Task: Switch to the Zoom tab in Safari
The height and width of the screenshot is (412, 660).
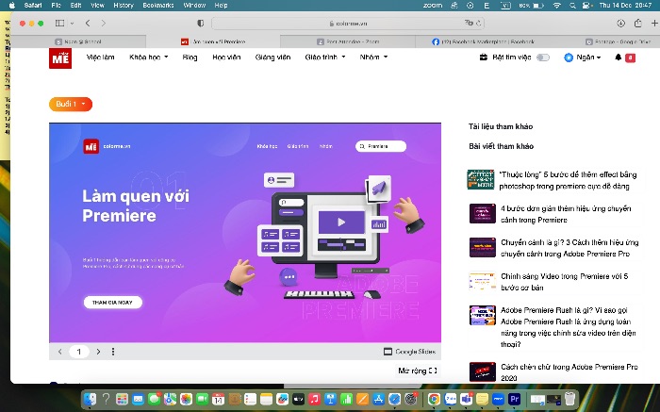Action: point(348,41)
